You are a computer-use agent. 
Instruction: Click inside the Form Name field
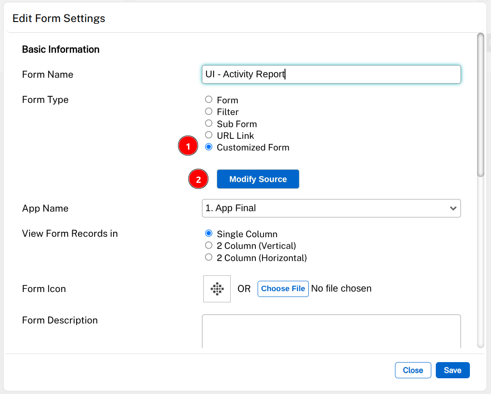point(331,74)
